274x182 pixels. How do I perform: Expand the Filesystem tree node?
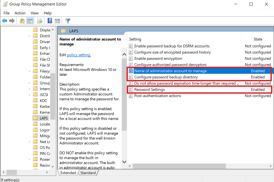click(29, 71)
